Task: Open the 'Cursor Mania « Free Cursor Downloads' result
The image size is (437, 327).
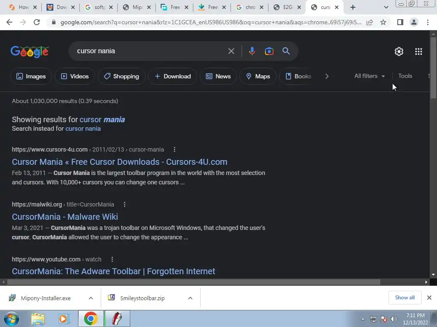Action: pos(119,162)
